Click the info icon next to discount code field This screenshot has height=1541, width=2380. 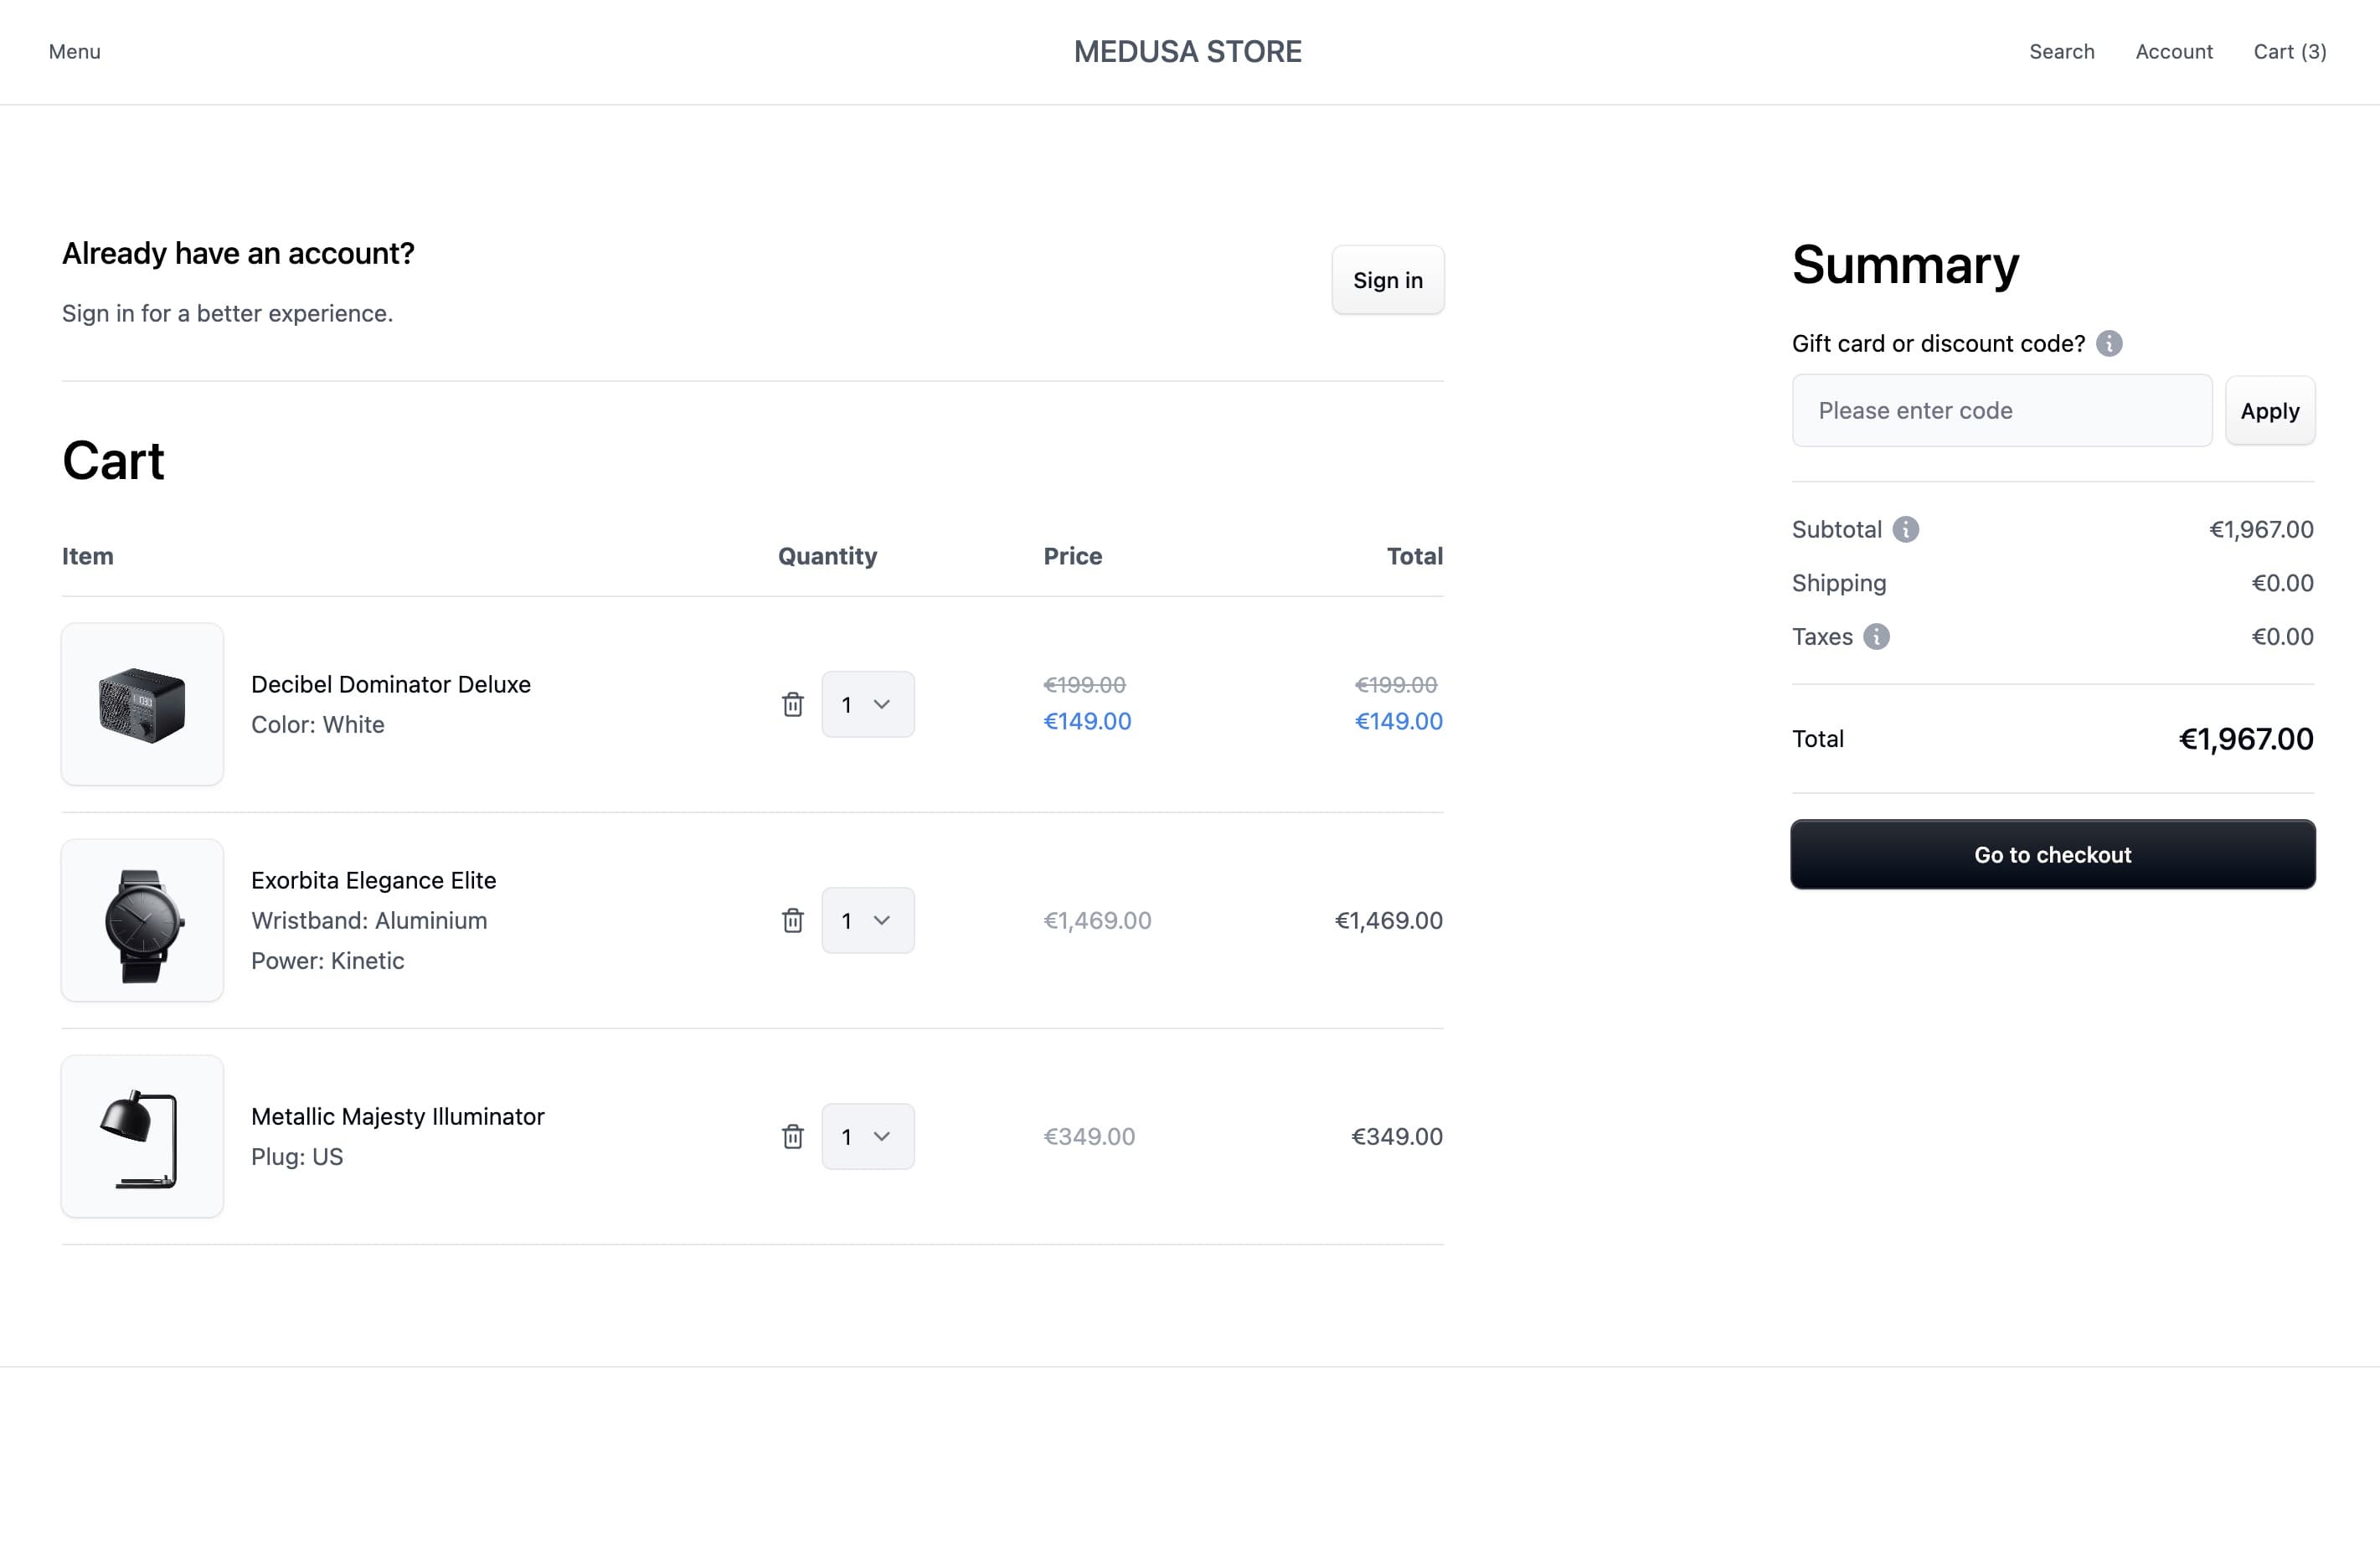2108,343
